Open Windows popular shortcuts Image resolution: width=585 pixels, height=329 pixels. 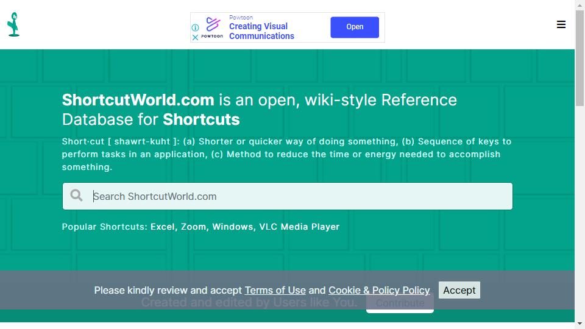[232, 227]
